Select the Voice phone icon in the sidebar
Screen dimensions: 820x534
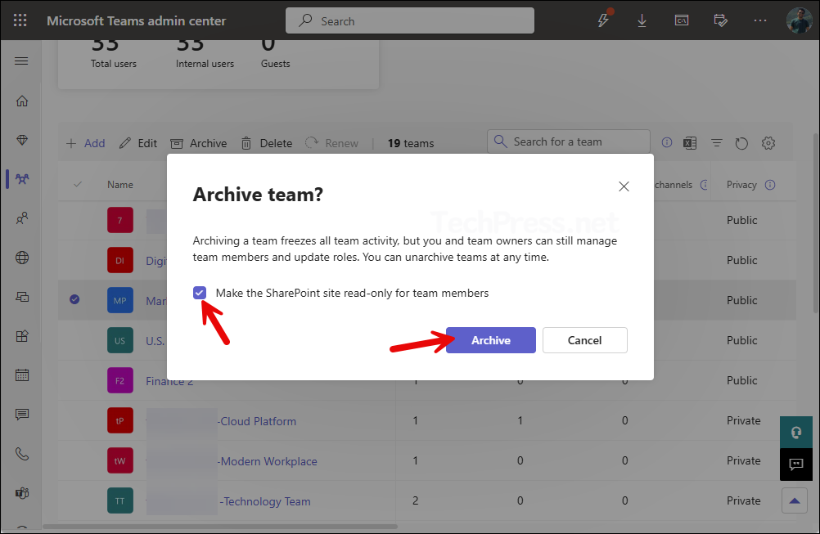pyautogui.click(x=20, y=454)
